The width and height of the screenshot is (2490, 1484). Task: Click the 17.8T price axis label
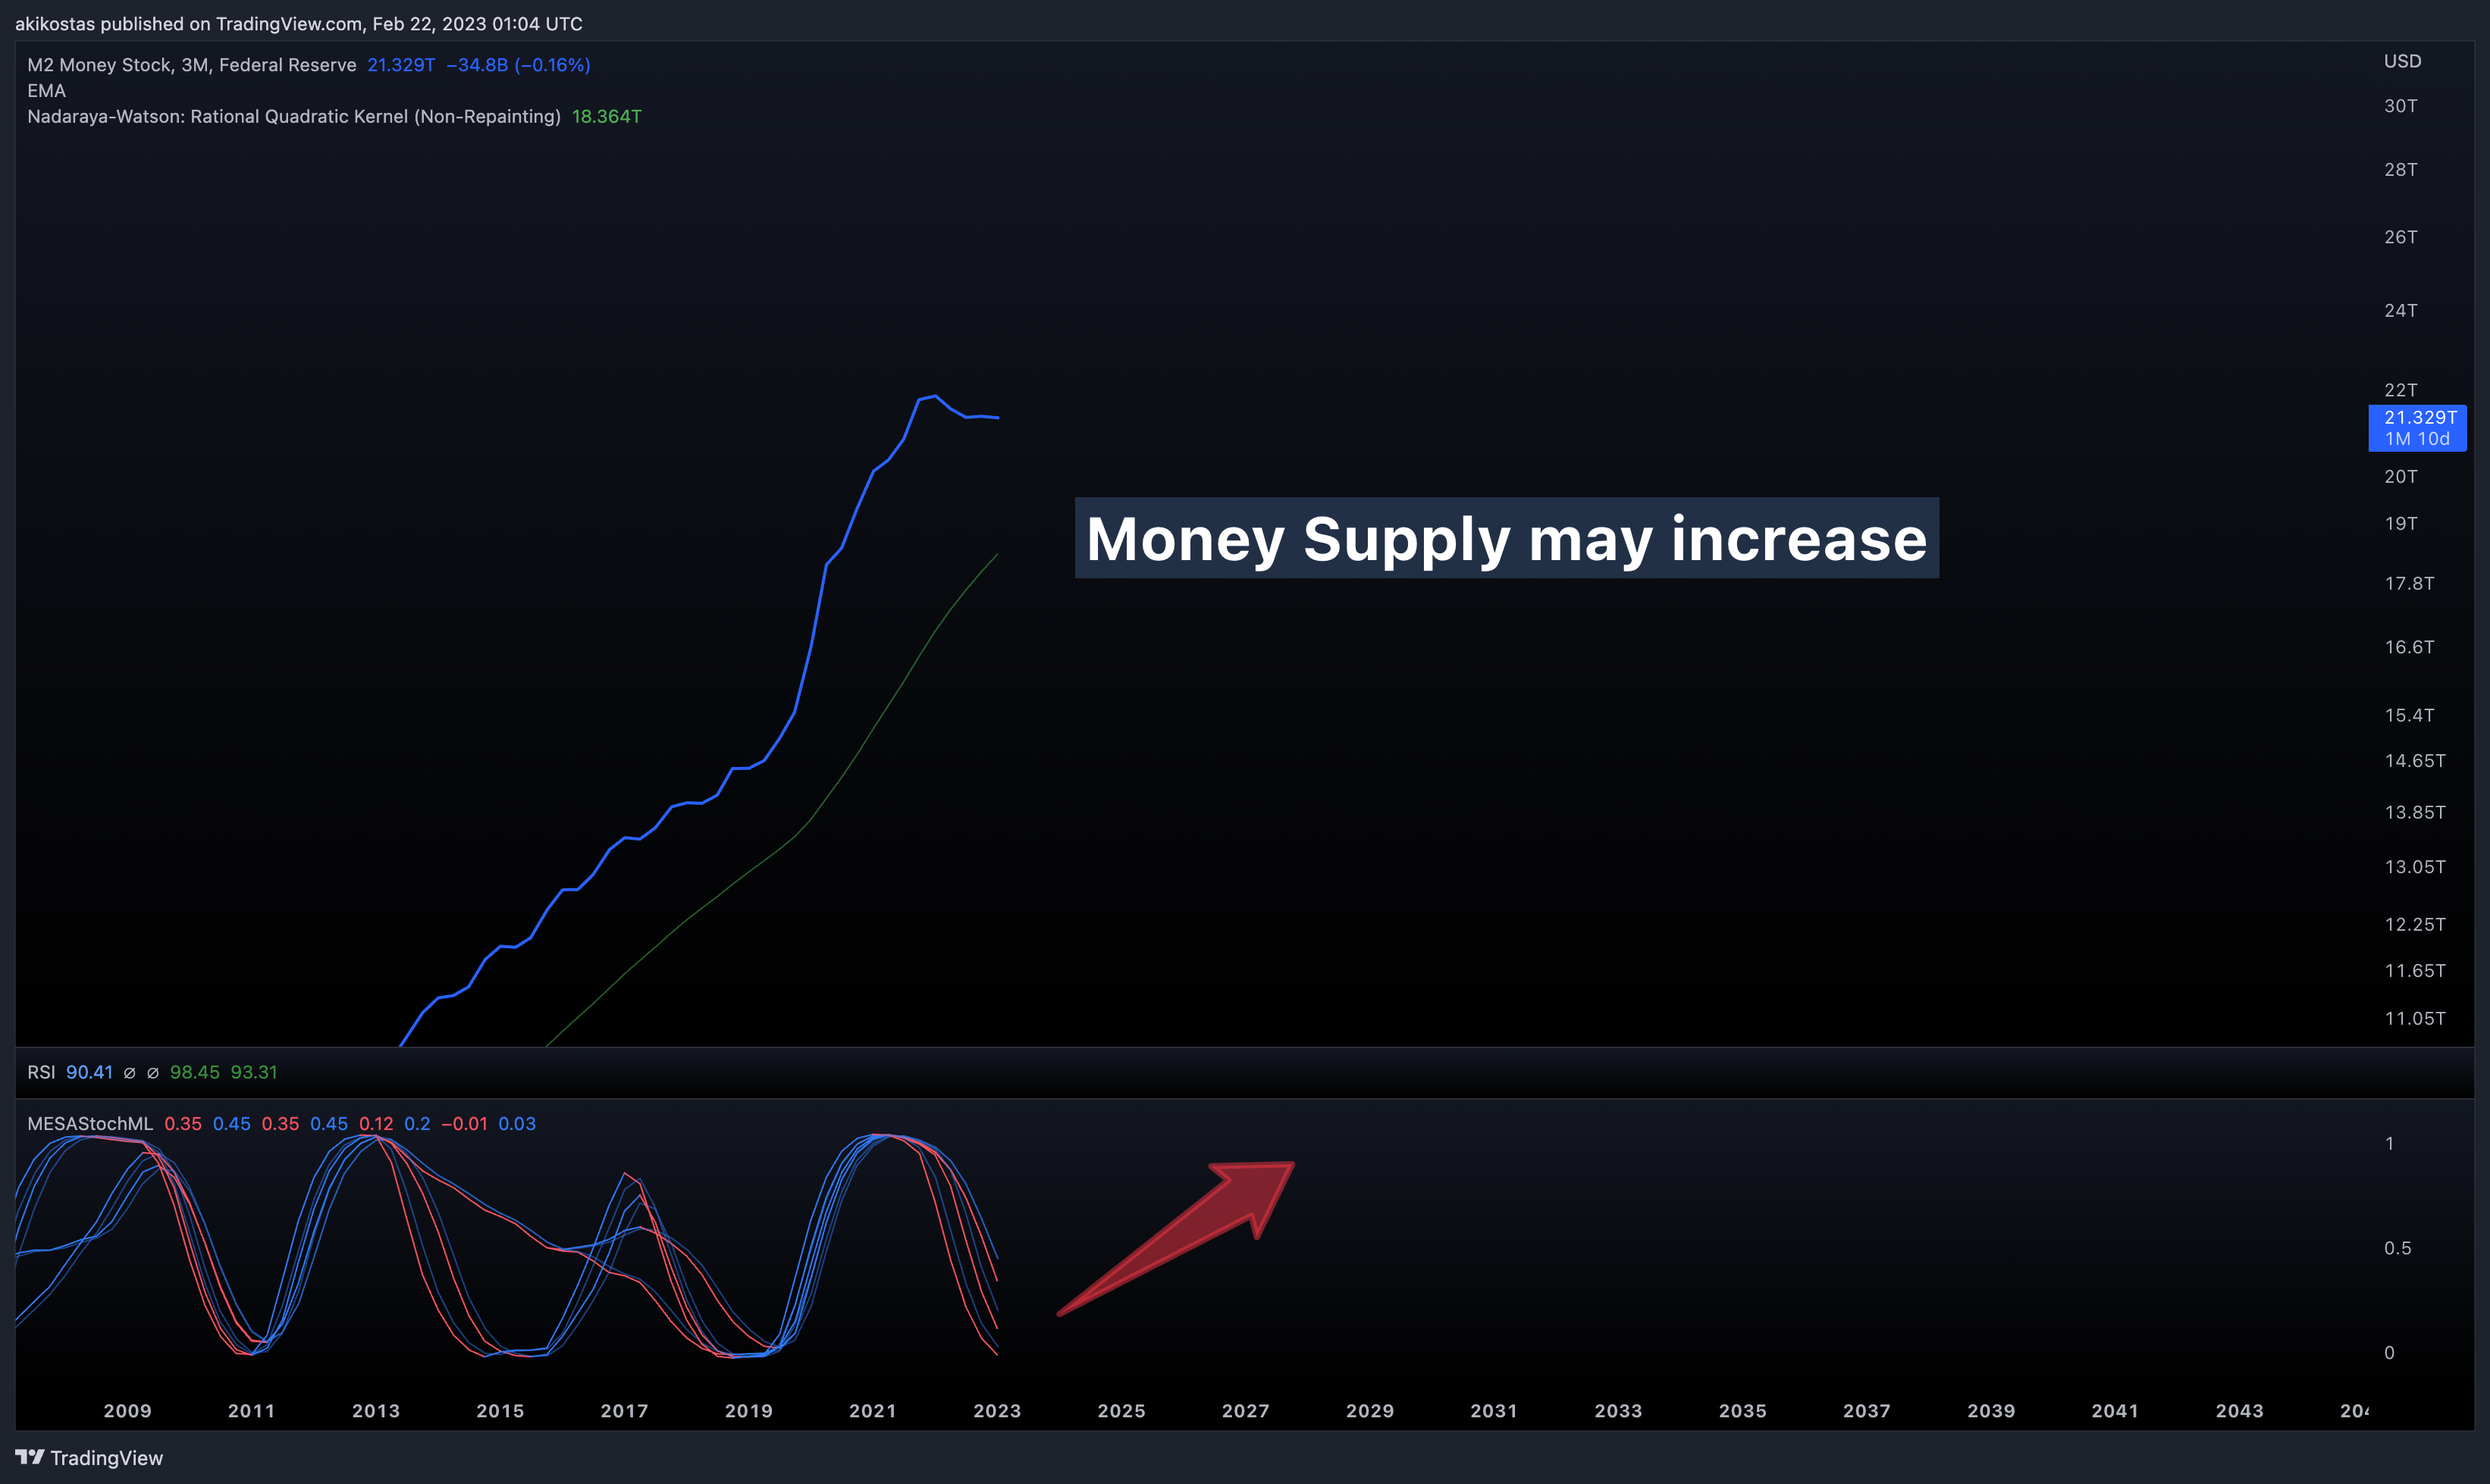pyautogui.click(x=2409, y=583)
